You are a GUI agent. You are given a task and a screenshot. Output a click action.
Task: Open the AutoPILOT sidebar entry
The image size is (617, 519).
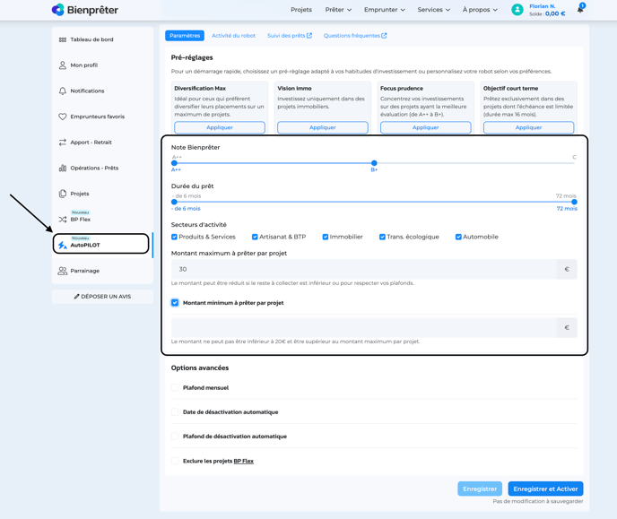101,244
